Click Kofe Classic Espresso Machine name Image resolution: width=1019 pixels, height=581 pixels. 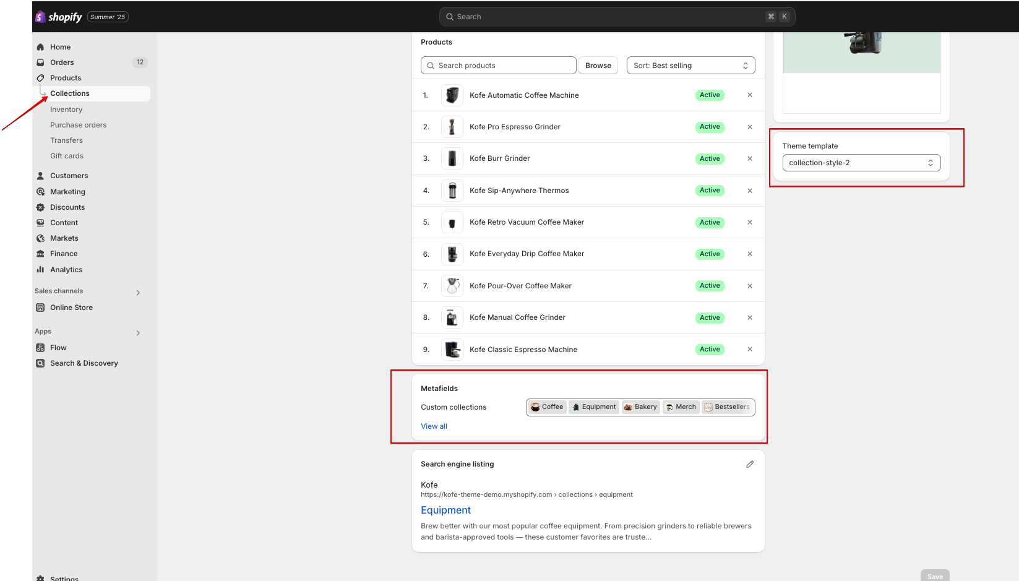coord(523,350)
